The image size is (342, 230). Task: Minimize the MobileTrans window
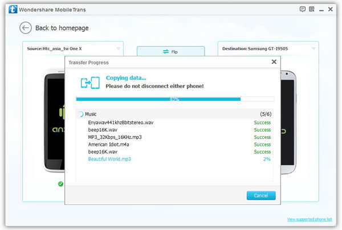321,10
